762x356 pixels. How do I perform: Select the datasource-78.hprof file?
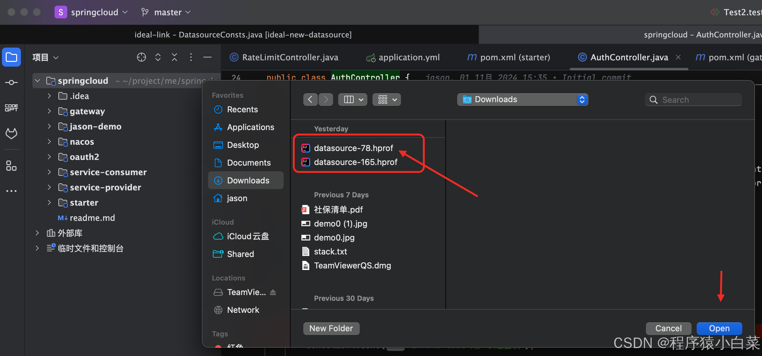coord(353,148)
